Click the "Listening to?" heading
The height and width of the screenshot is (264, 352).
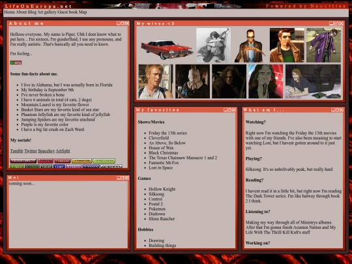pyautogui.click(x=257, y=212)
